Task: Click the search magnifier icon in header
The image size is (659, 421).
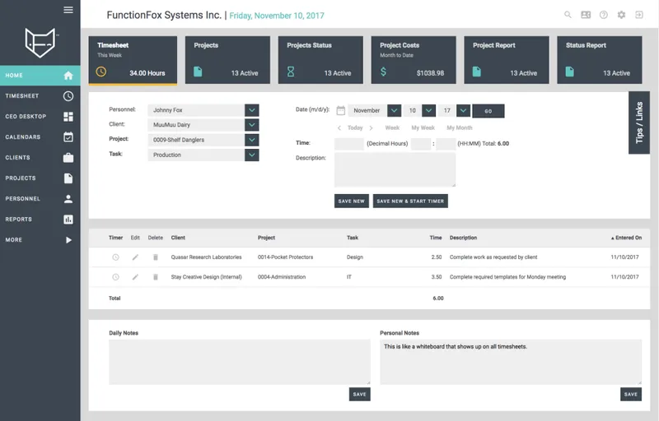Action: 568,15
